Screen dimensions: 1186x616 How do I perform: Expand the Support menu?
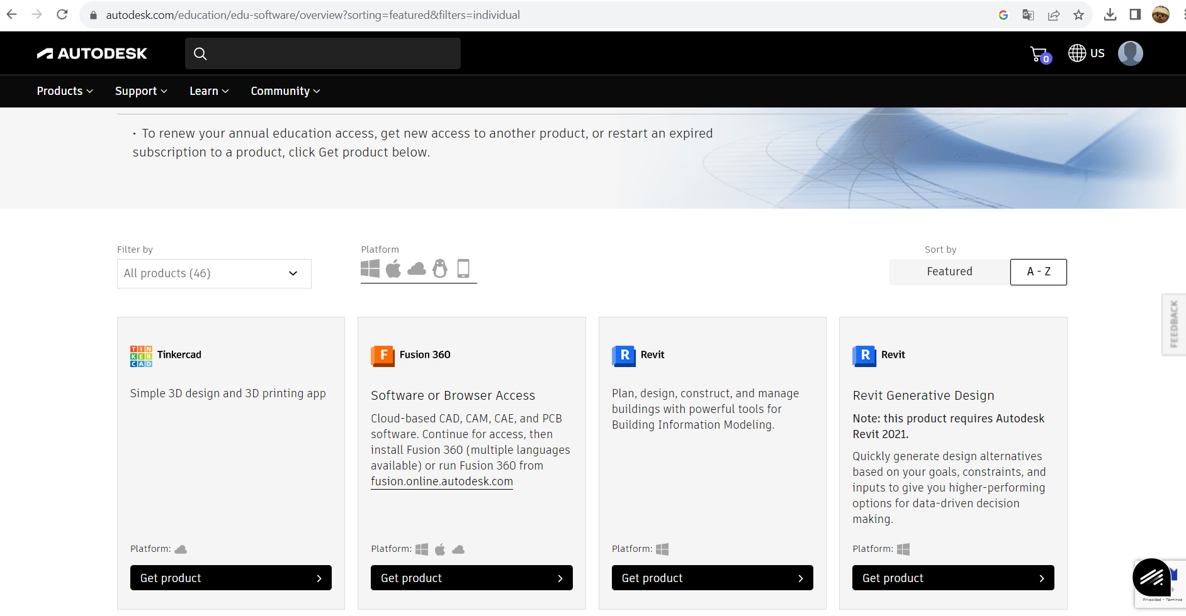pos(141,91)
